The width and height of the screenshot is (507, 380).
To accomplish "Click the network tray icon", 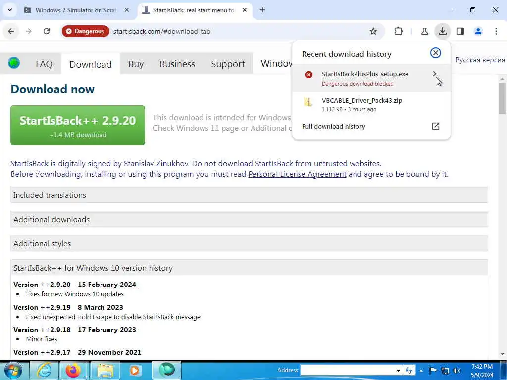I will (x=445, y=371).
